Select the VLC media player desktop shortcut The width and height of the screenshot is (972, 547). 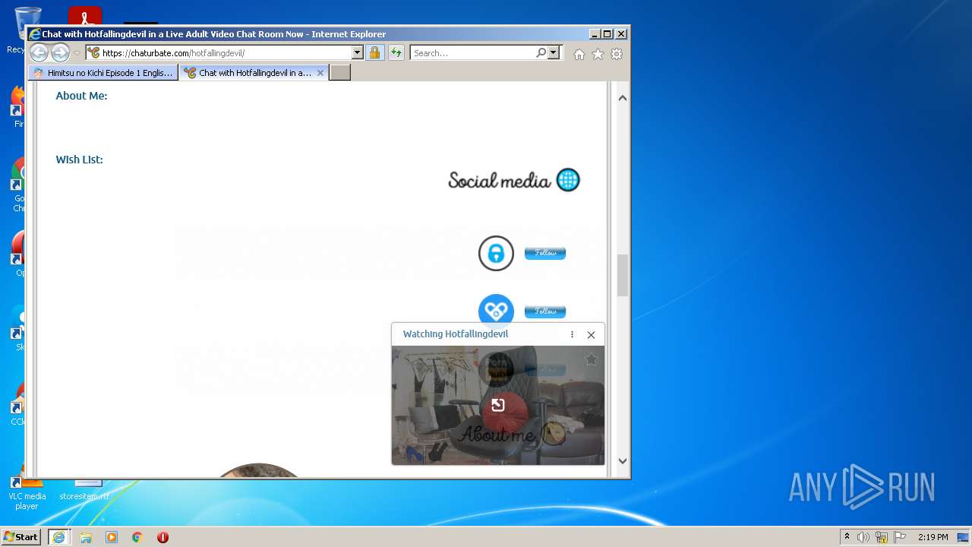27,494
